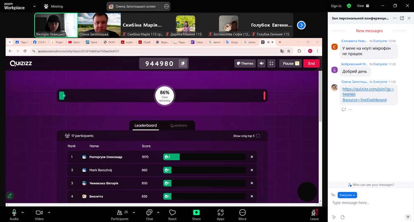Open Meeting info tab
The height and width of the screenshot is (222, 414).
click(x=53, y=6)
